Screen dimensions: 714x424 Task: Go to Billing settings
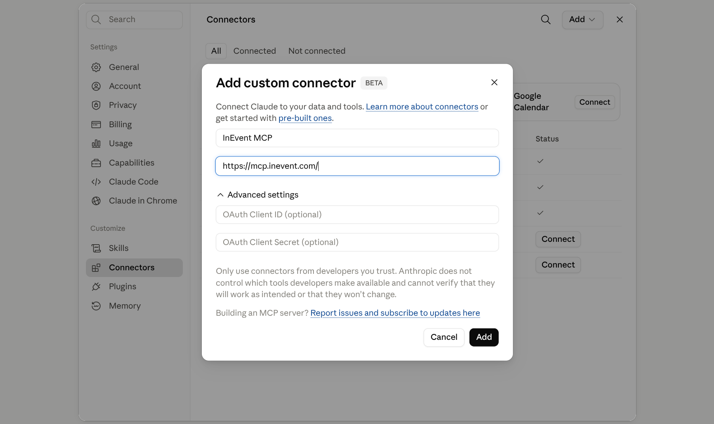134,124
